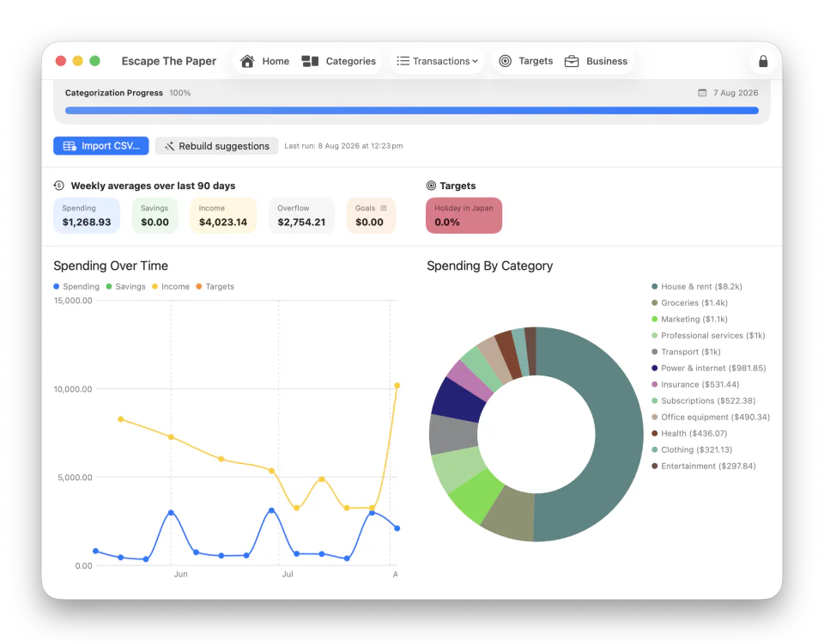Click the Categorization Progress 100% label

pos(128,93)
